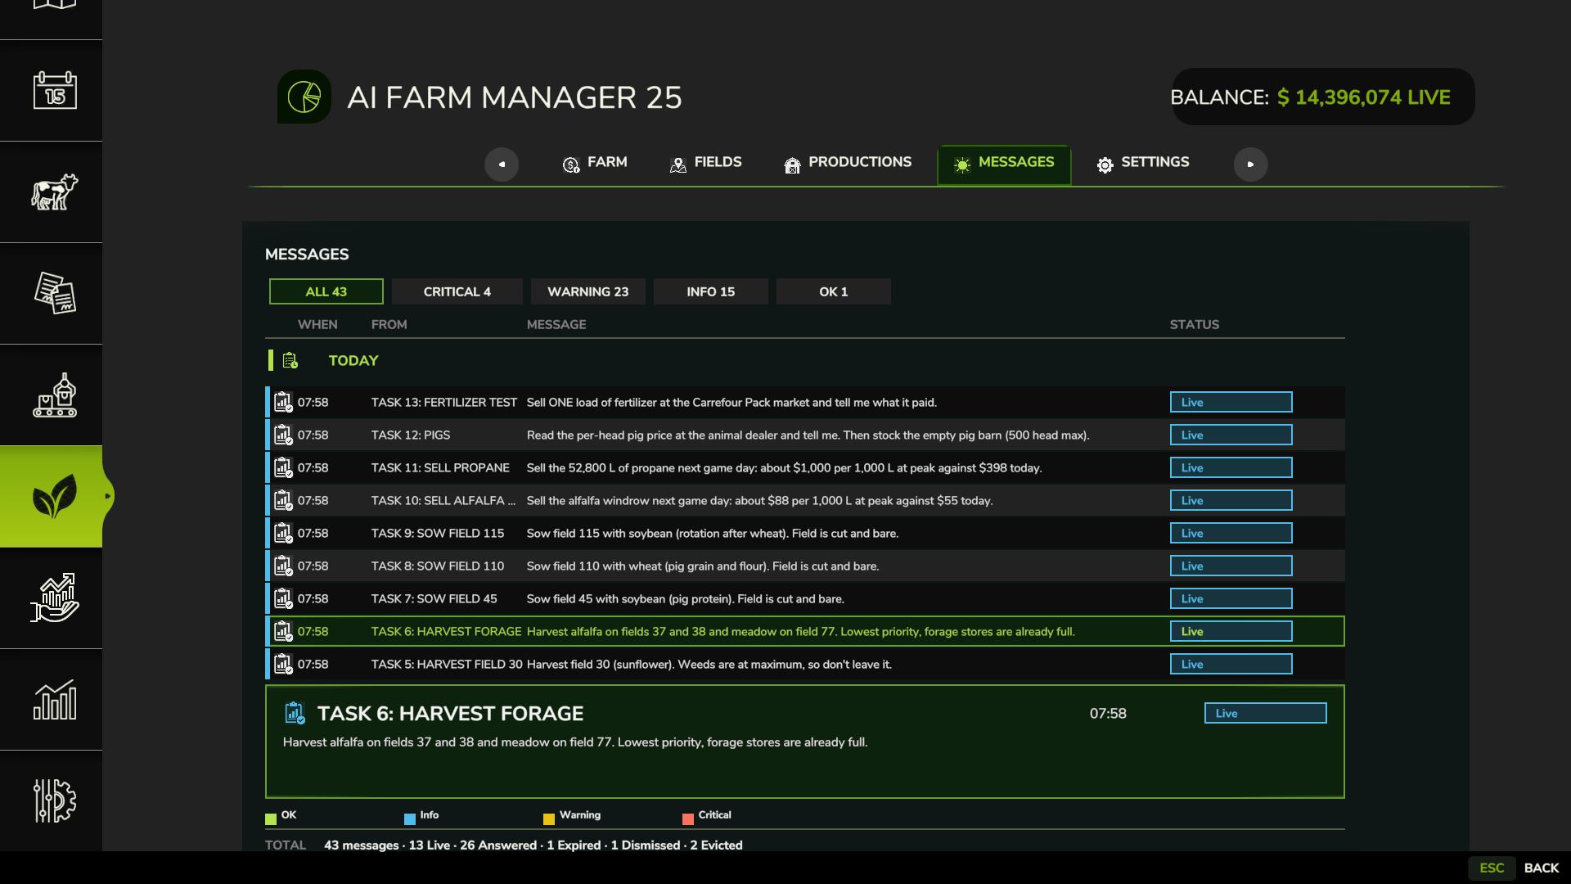This screenshot has height=884, width=1571.
Task: Filter messages by INFO 15
Action: [711, 291]
